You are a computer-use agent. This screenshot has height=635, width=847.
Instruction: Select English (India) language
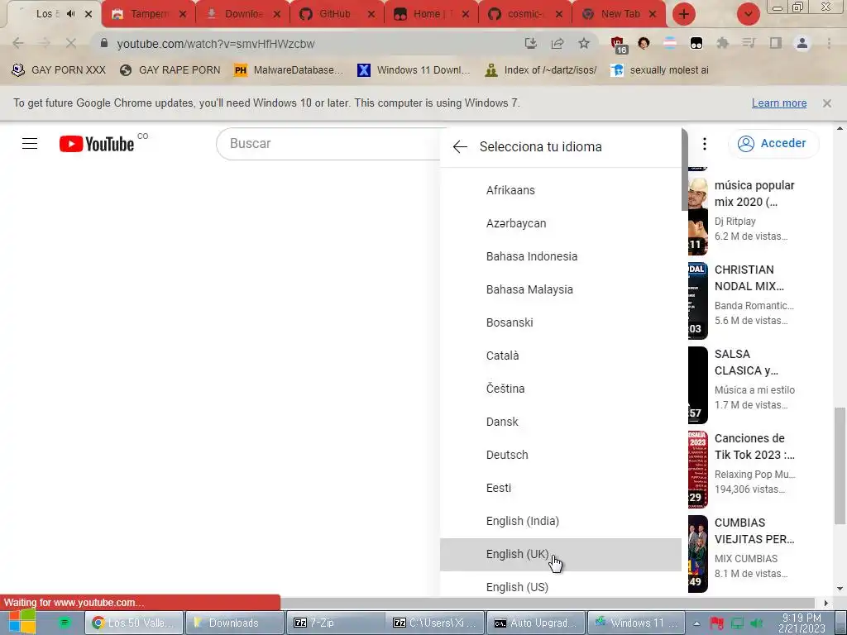coord(561,521)
